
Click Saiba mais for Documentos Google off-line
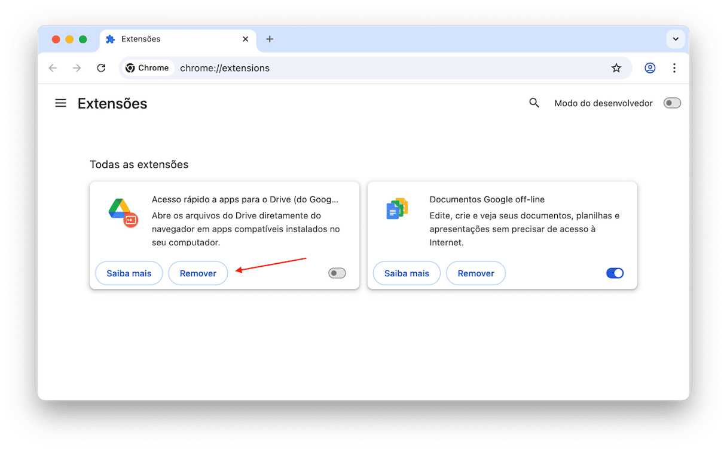pos(407,273)
